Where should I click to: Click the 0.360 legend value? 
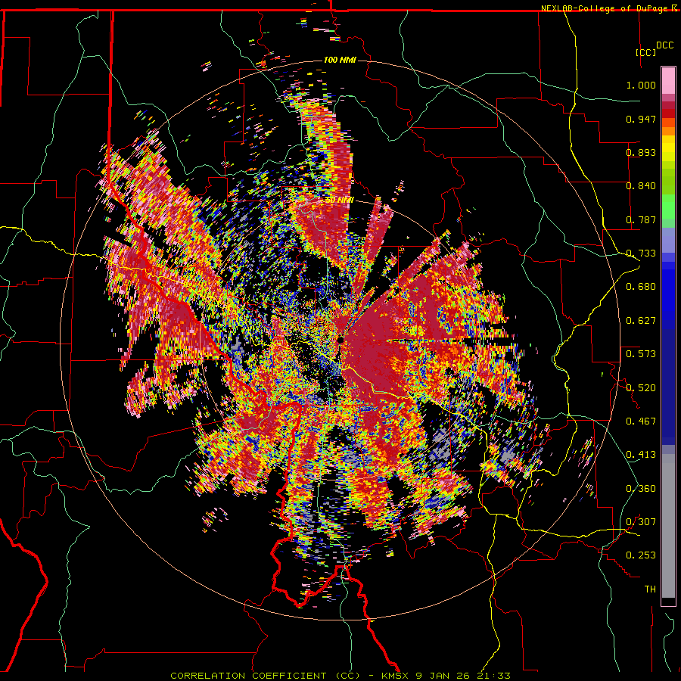point(641,489)
